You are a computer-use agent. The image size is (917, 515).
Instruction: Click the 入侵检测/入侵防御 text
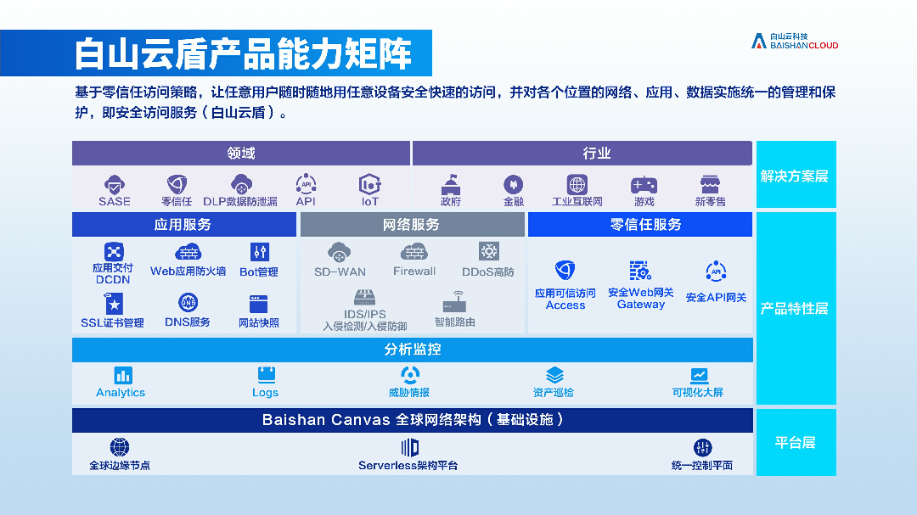pos(365,326)
